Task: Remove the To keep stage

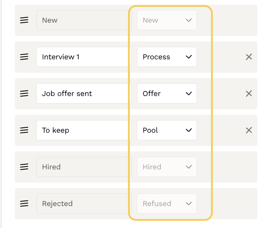Action: coord(249,130)
